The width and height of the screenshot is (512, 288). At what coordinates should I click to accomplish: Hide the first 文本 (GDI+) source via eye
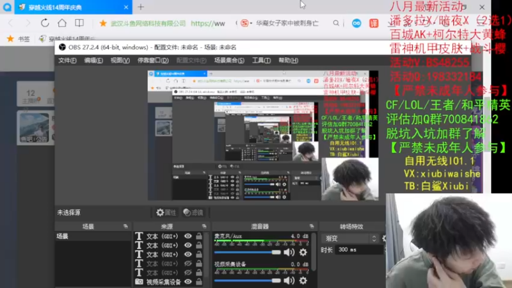click(188, 236)
